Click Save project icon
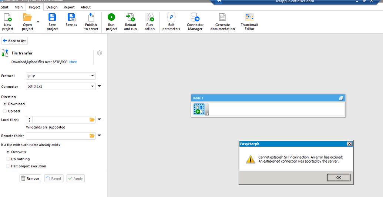The width and height of the screenshot is (383, 197). 52,17
